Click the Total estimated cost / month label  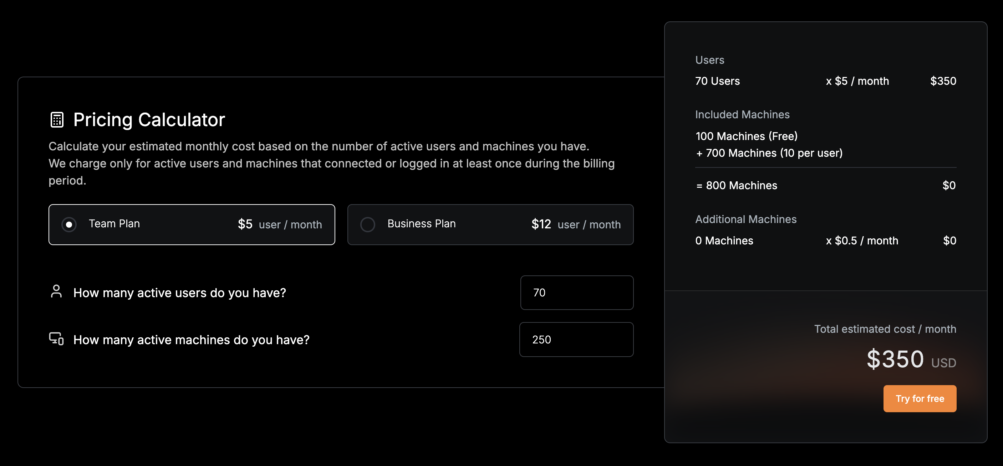click(885, 329)
